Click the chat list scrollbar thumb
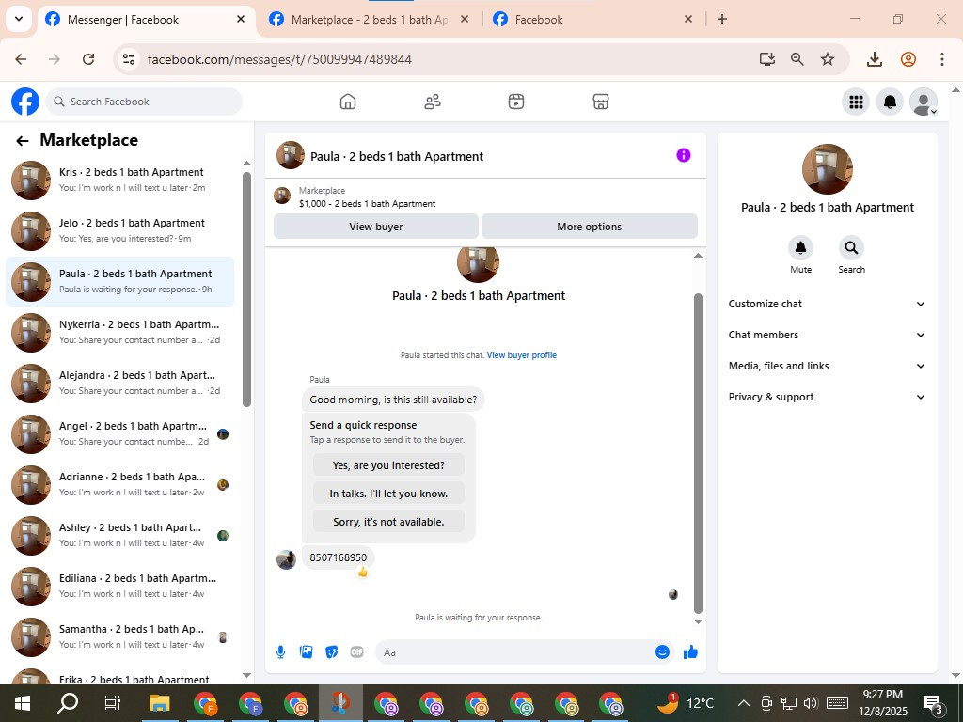 coord(247,289)
